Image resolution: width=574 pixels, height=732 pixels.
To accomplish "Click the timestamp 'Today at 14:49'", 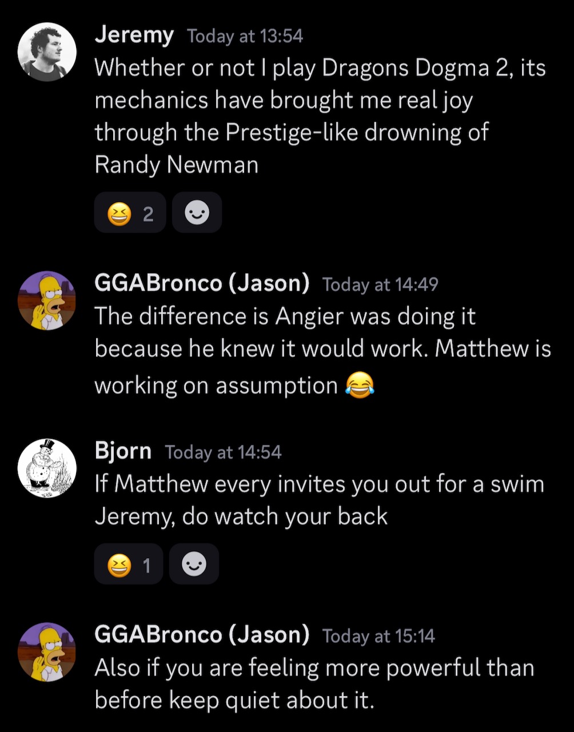I will pyautogui.click(x=380, y=284).
